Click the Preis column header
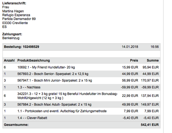Viewport: 172px width, 133px height. tap(134, 60)
